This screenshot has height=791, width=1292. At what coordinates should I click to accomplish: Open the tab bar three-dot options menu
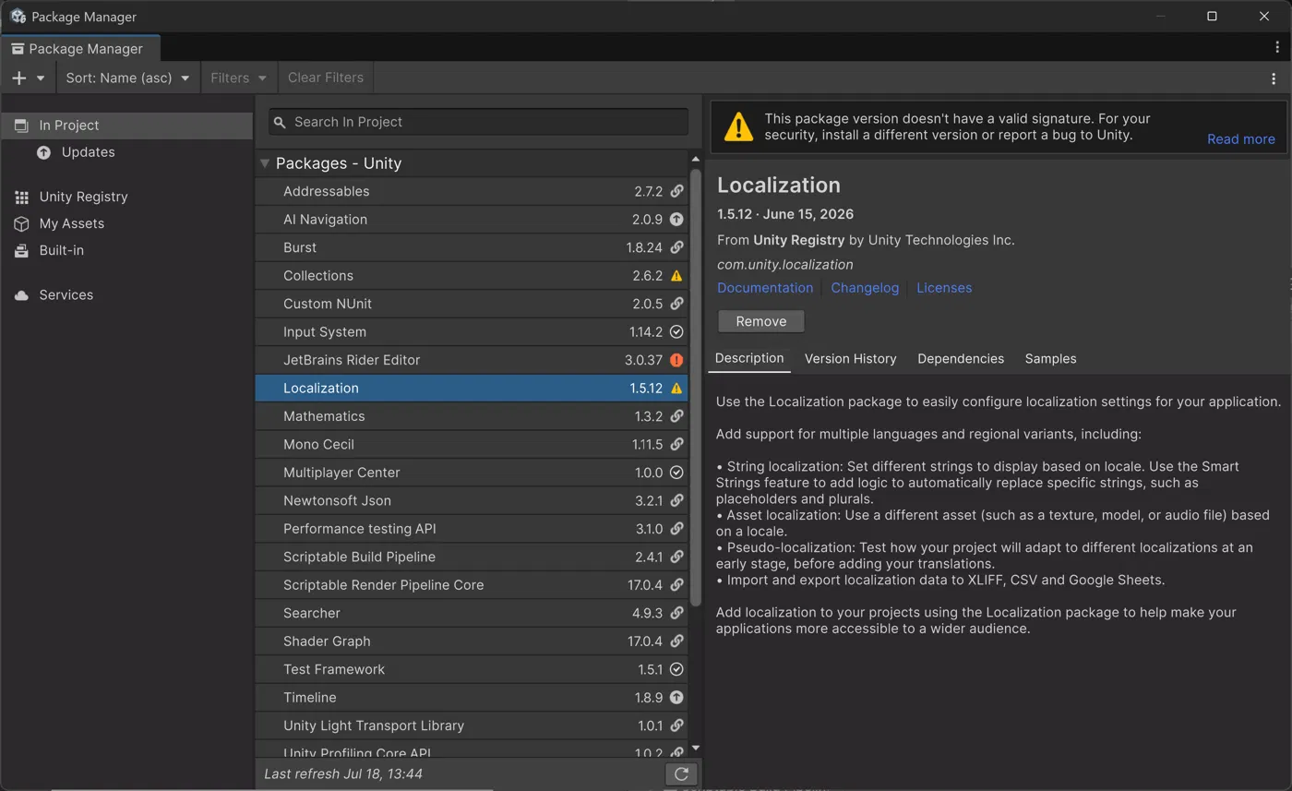click(1277, 47)
